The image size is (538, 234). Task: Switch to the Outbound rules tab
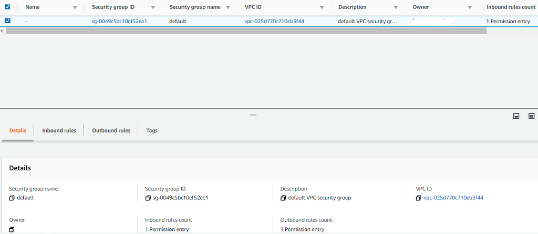pos(111,130)
